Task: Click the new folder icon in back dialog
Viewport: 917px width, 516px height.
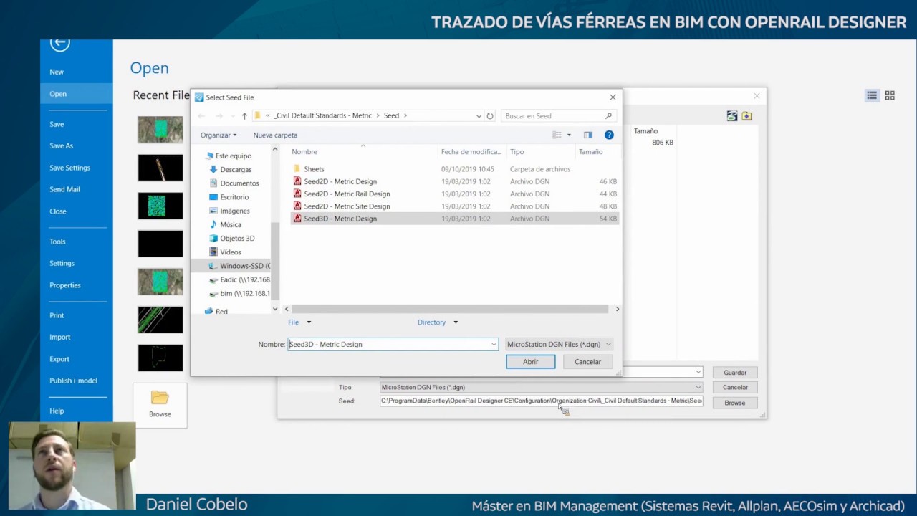Action: tap(747, 116)
